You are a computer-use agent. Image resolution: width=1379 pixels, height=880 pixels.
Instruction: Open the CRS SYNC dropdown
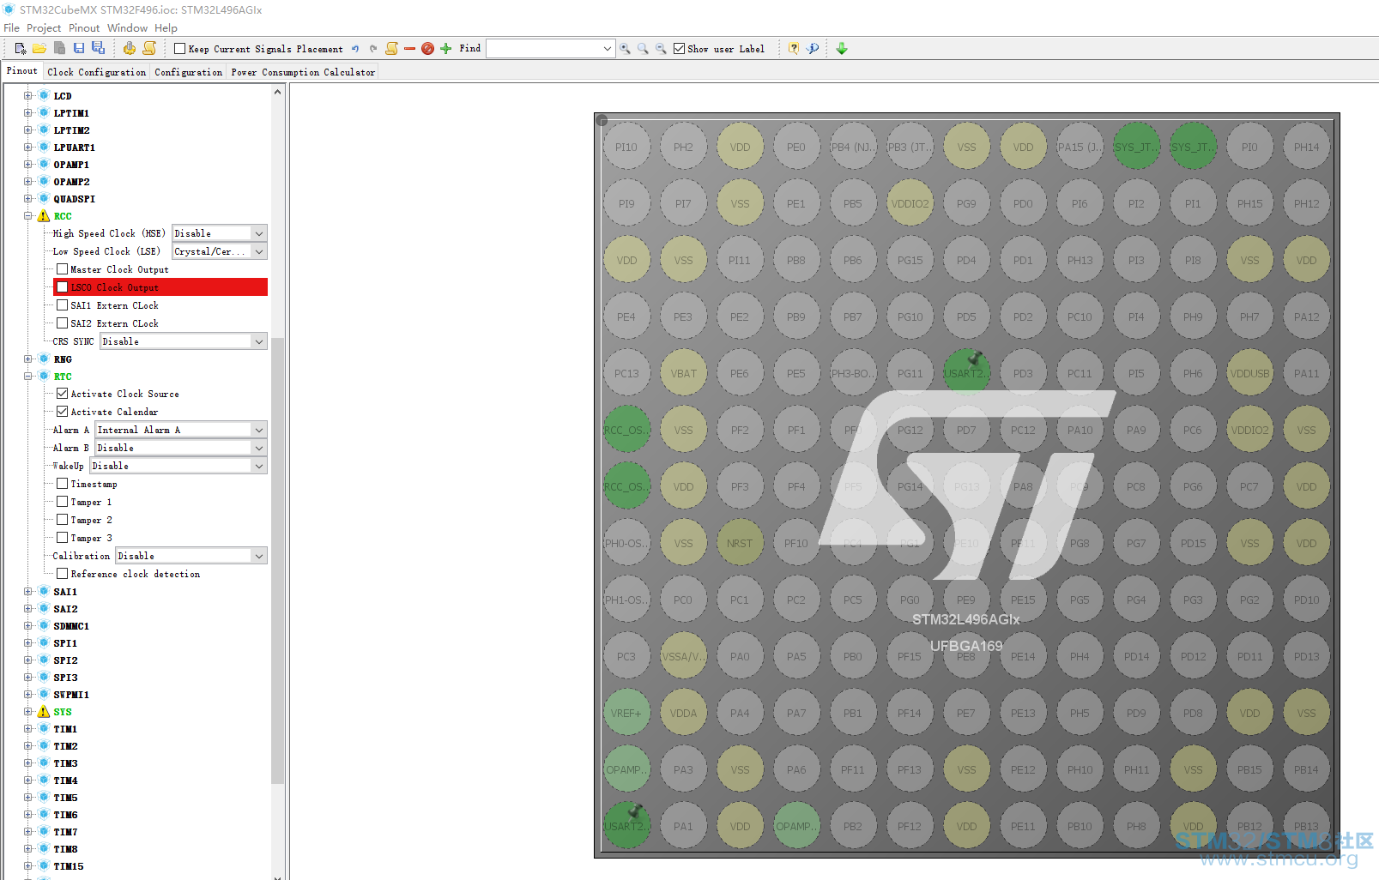point(184,341)
